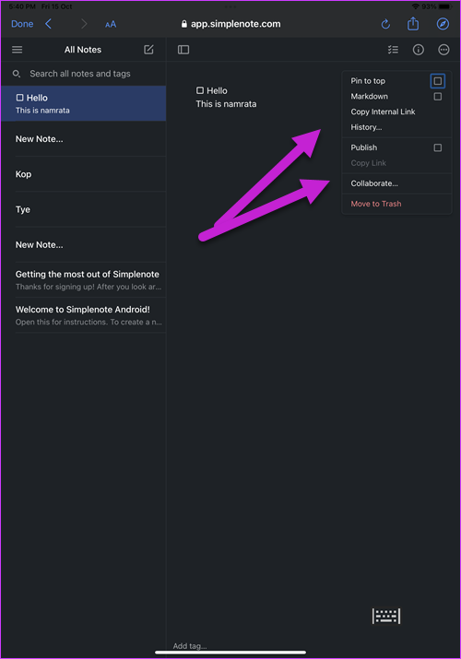Tap the Done button

coord(22,24)
